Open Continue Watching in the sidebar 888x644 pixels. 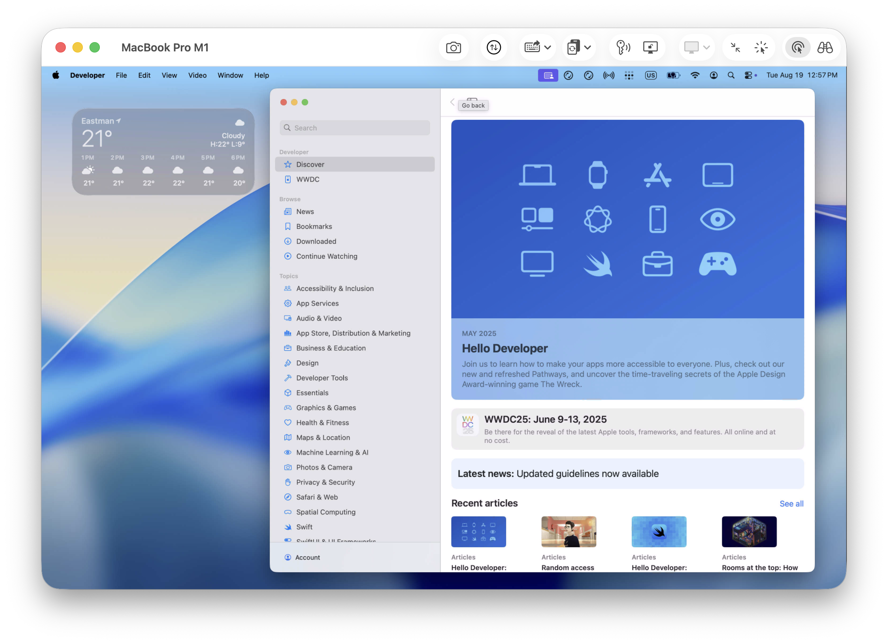(354, 256)
